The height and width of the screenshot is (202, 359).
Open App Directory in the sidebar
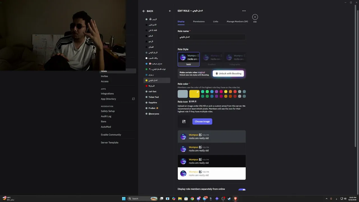pyautogui.click(x=109, y=99)
